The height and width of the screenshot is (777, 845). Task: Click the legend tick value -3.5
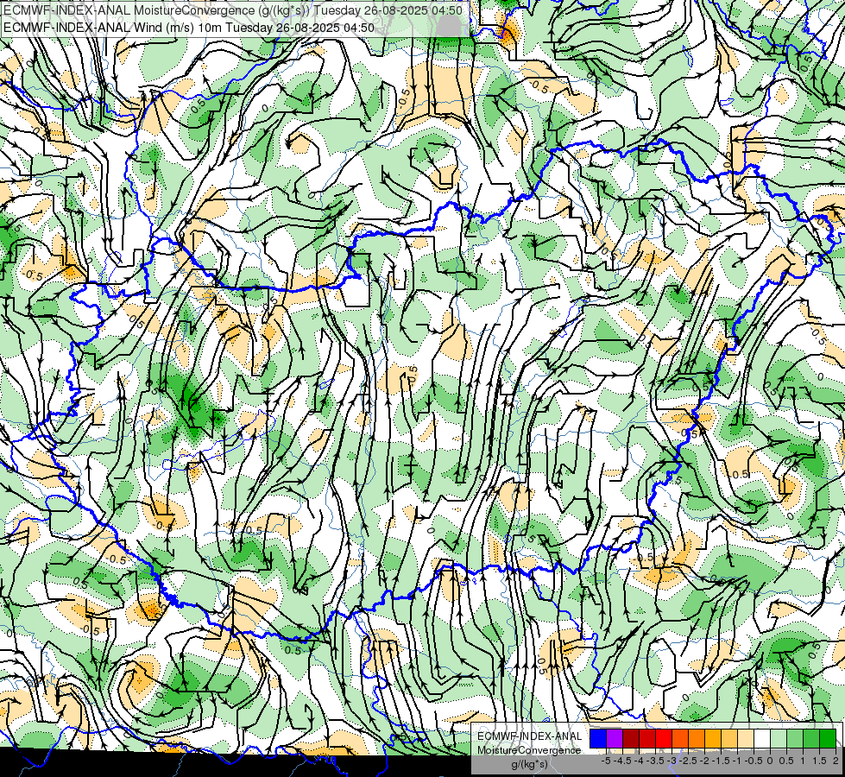(x=655, y=761)
